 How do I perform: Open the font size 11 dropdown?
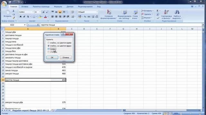[x=40, y=12]
